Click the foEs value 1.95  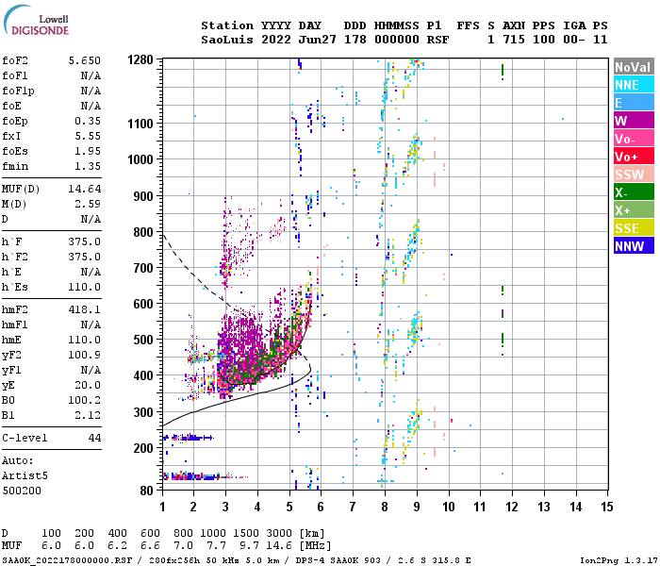[88, 151]
